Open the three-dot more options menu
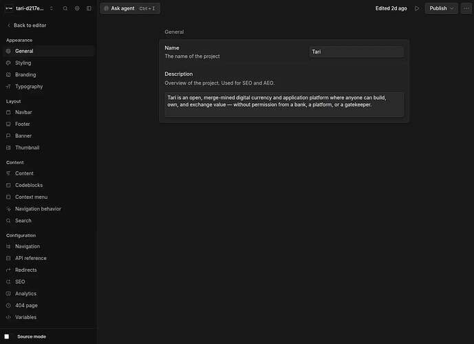The image size is (474, 344). point(466,8)
